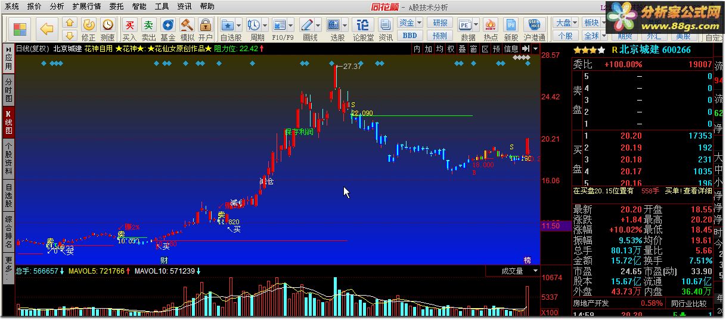Switch to the 分时图 sidebar tab
Screen dimensions: 726x320
click(8, 90)
